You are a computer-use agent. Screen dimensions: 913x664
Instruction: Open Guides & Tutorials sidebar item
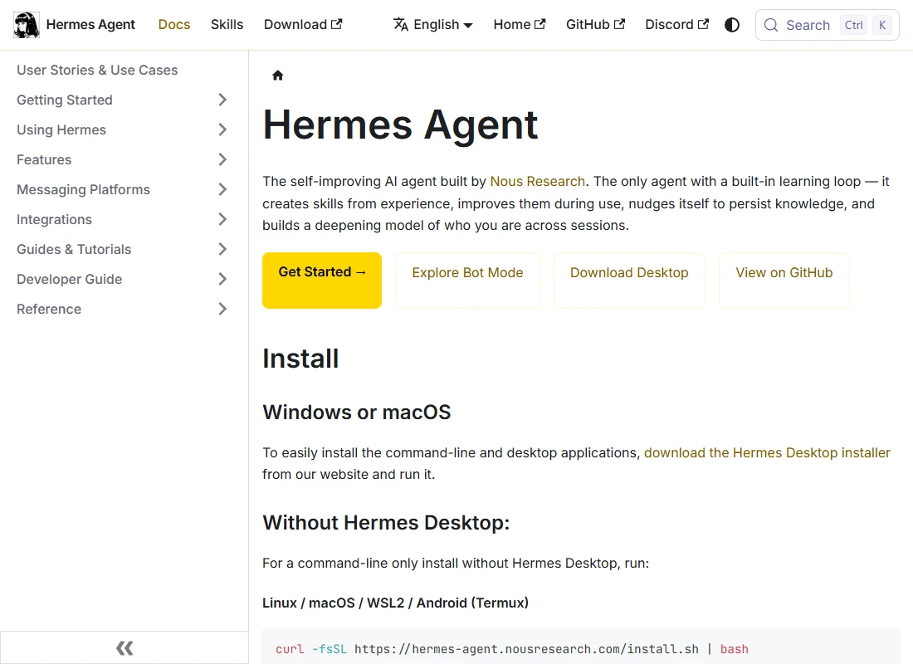tap(74, 249)
